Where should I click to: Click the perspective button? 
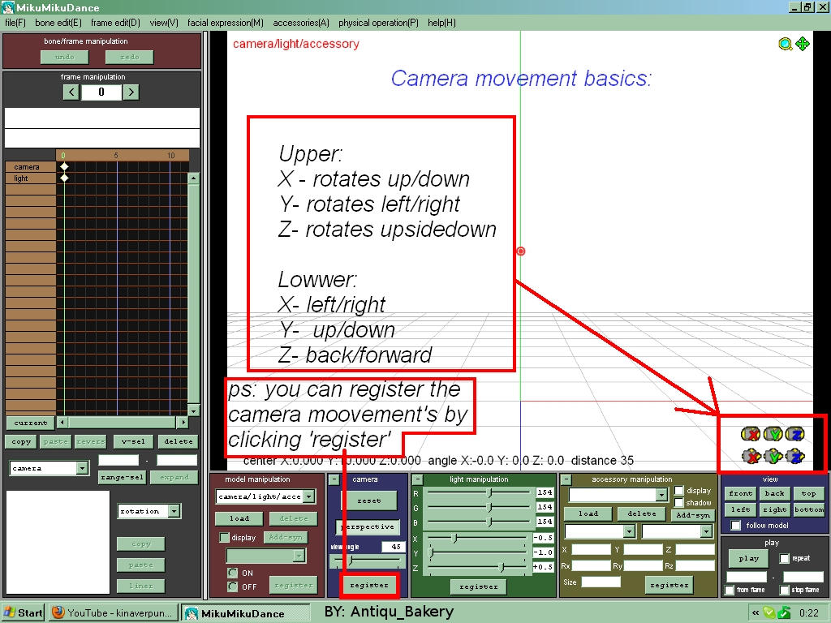point(368,527)
